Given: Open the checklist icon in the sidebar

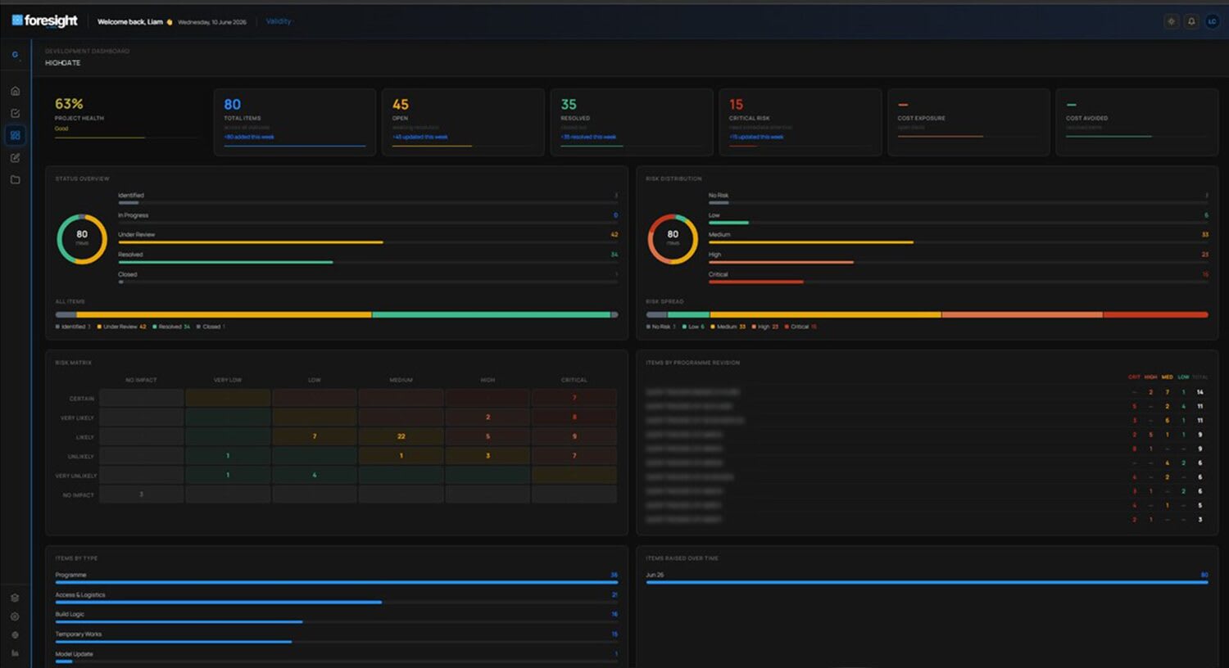Looking at the screenshot, I should click(x=15, y=113).
